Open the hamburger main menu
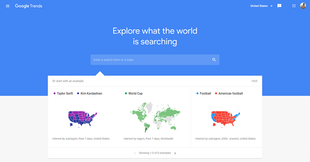 [x=8, y=6]
